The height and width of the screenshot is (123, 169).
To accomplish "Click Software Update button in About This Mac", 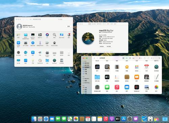I will coord(109,47).
